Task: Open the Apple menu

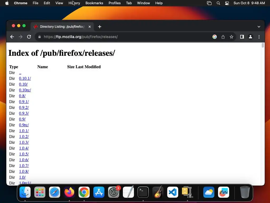Action: (7, 3)
